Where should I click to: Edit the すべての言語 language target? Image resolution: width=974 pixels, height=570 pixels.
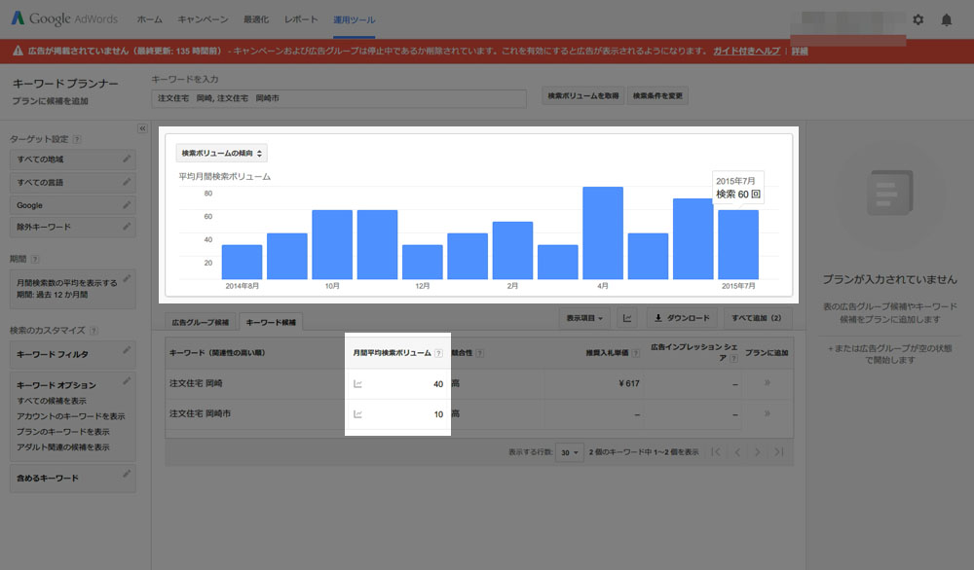coord(127,182)
